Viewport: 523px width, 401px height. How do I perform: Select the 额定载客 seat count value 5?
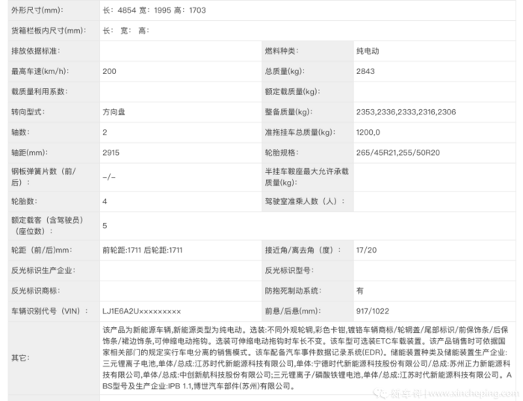pyautogui.click(x=105, y=225)
